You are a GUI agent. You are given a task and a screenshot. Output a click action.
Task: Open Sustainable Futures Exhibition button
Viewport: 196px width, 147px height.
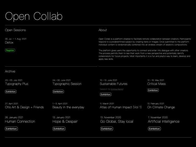coord(106,95)
